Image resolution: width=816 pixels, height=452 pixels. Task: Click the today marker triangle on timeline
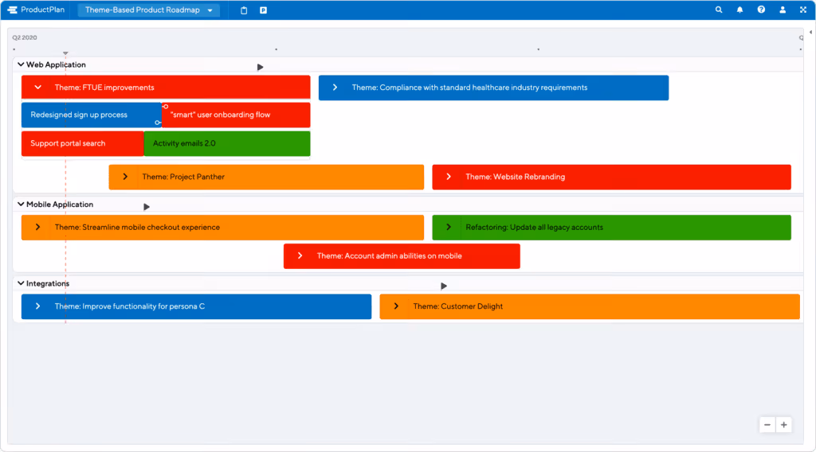(x=65, y=53)
